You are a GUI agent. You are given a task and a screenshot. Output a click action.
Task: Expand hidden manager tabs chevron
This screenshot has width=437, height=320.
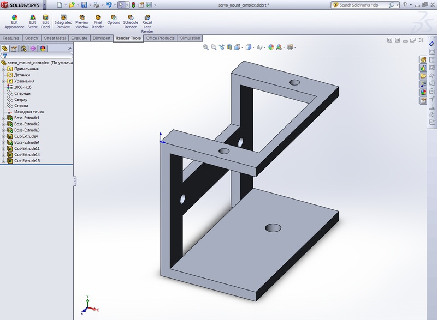tap(70, 49)
